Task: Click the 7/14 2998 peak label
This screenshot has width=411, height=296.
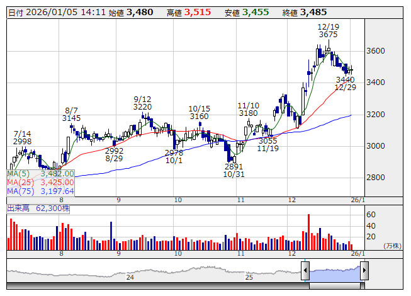Action: 22,138
